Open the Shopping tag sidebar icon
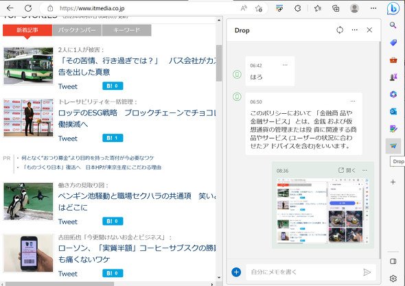The height and width of the screenshot is (286, 405). click(393, 43)
